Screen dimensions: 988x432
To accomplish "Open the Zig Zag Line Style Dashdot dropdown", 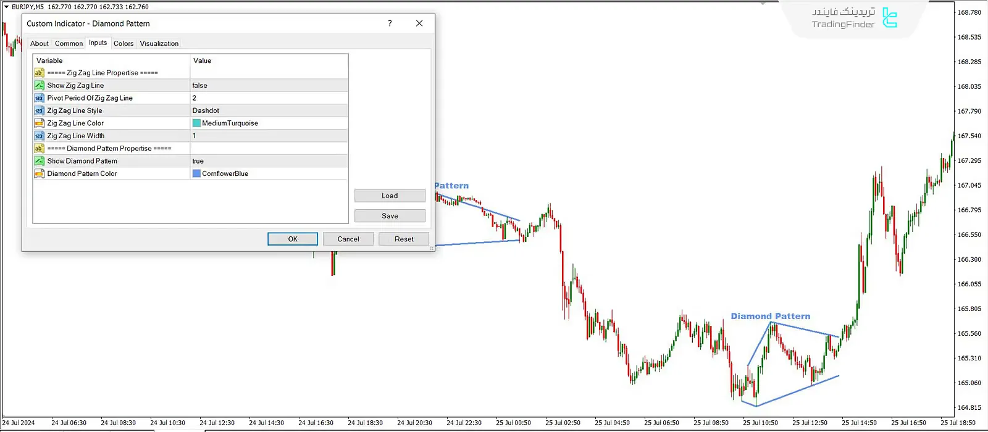I will (269, 110).
